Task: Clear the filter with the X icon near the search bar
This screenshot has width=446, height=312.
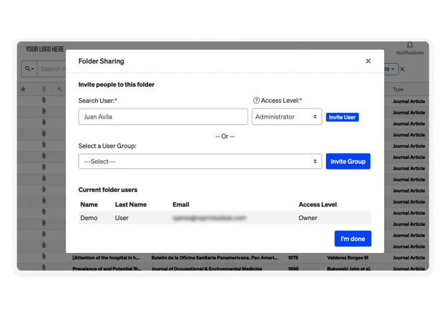Action: click(402, 69)
